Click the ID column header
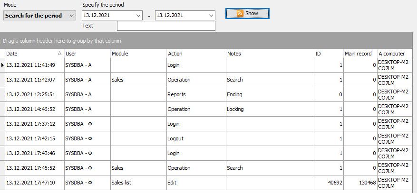This screenshot has width=417, height=193. [x=328, y=54]
